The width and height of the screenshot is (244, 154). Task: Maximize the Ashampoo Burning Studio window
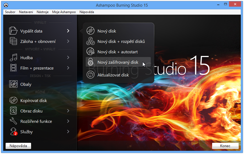[x=226, y=4]
